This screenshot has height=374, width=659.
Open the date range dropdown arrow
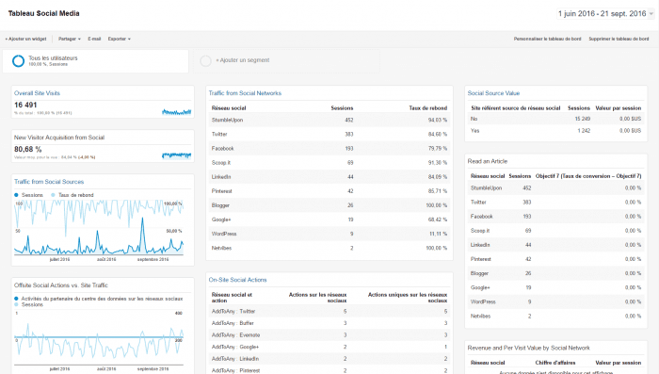tap(651, 14)
